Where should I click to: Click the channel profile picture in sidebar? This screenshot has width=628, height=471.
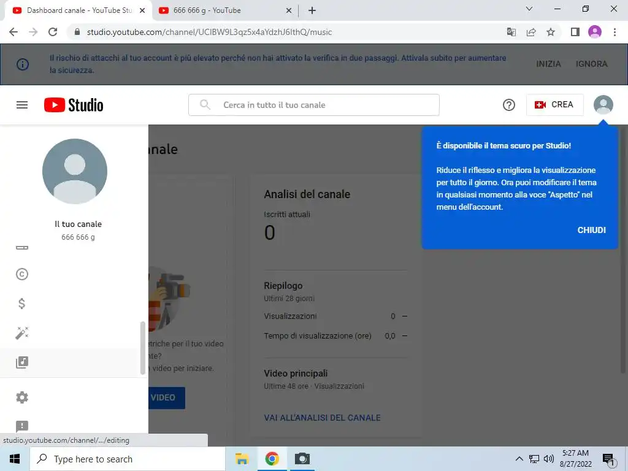coord(75,172)
